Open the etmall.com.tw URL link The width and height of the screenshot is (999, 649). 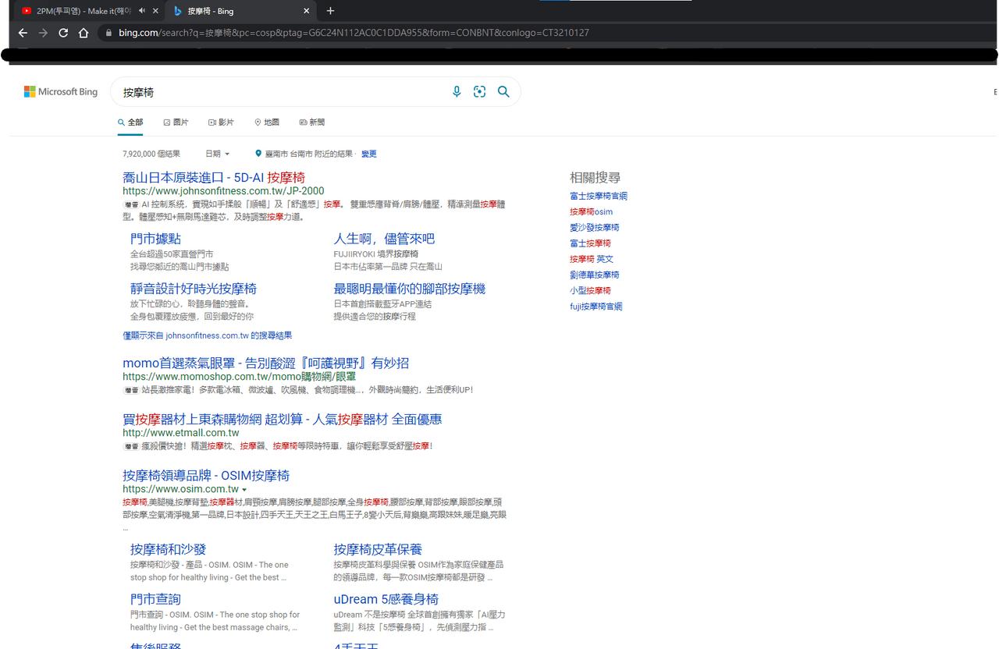point(181,433)
